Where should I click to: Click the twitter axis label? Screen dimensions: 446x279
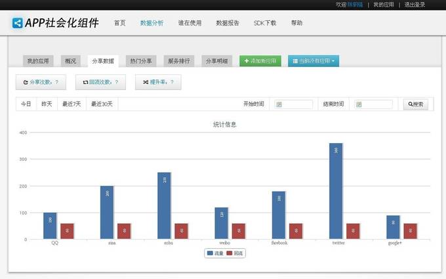pyautogui.click(x=338, y=243)
